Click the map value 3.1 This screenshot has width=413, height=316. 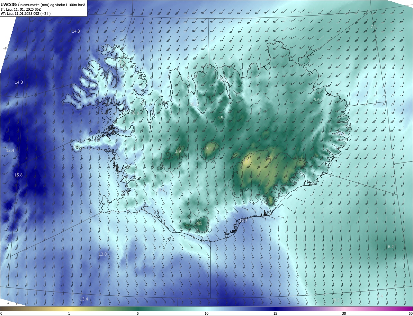point(209,149)
